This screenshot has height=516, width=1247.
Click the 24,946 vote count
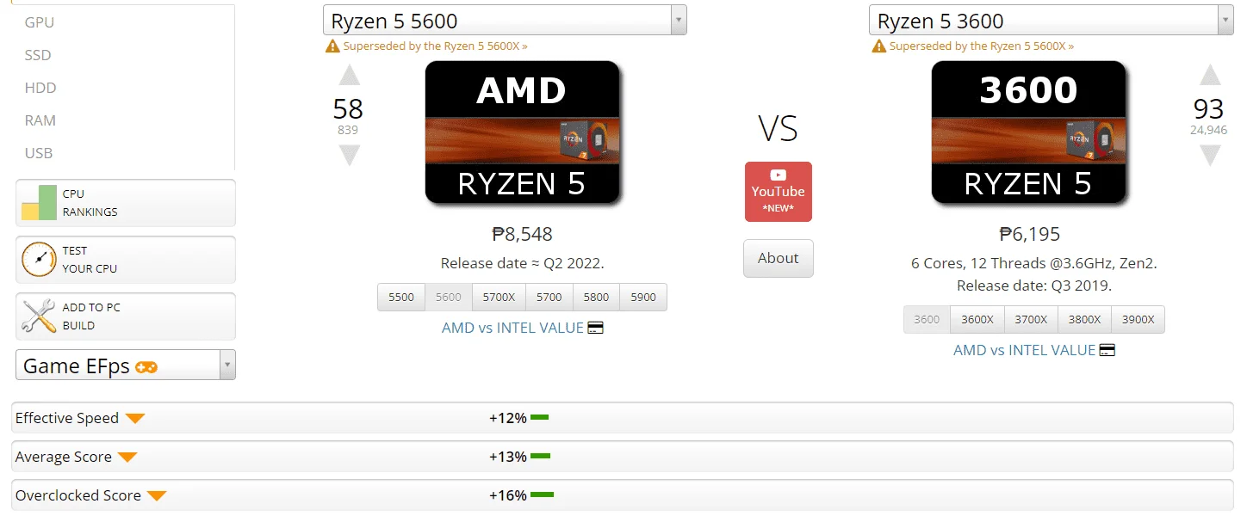(x=1209, y=131)
